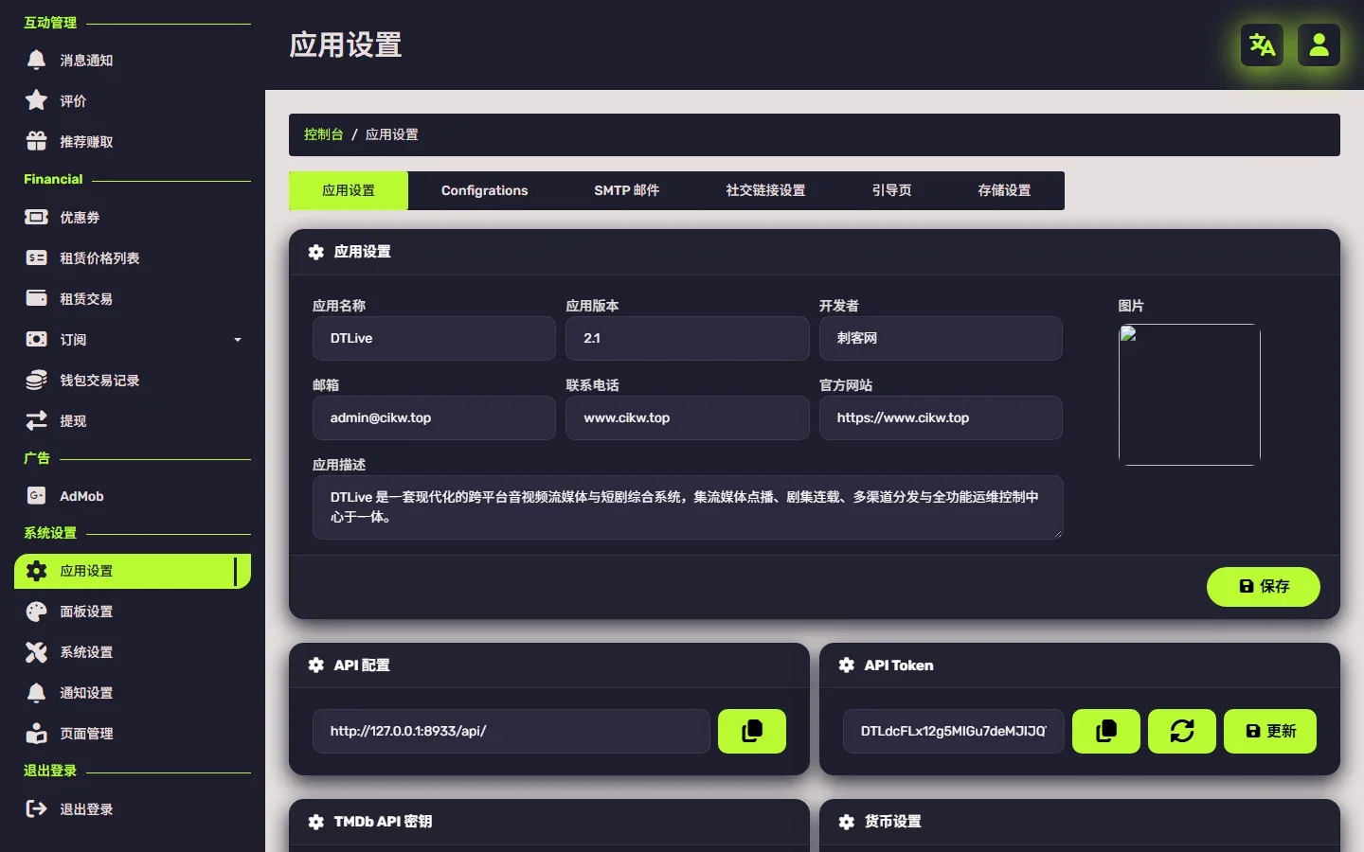This screenshot has width=1364, height=852.
Task: Click the 开发者 input field
Action: point(941,338)
